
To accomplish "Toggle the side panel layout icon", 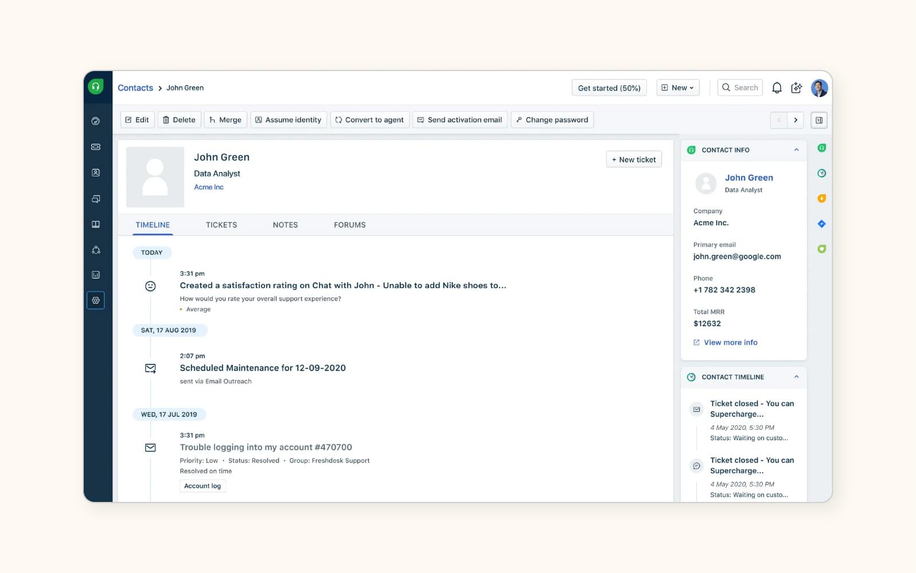I will (819, 120).
